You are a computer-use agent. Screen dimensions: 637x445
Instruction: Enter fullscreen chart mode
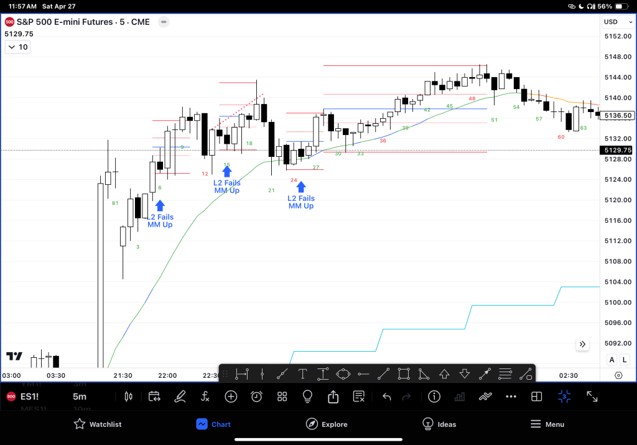tap(592, 396)
